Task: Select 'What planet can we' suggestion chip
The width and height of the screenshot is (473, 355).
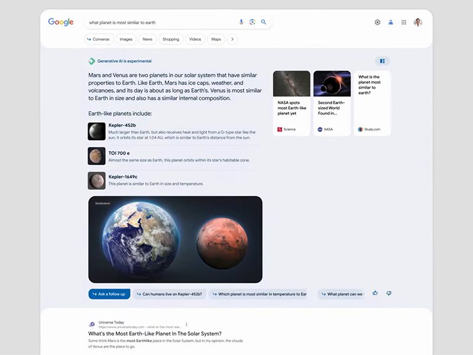Action: (x=341, y=294)
